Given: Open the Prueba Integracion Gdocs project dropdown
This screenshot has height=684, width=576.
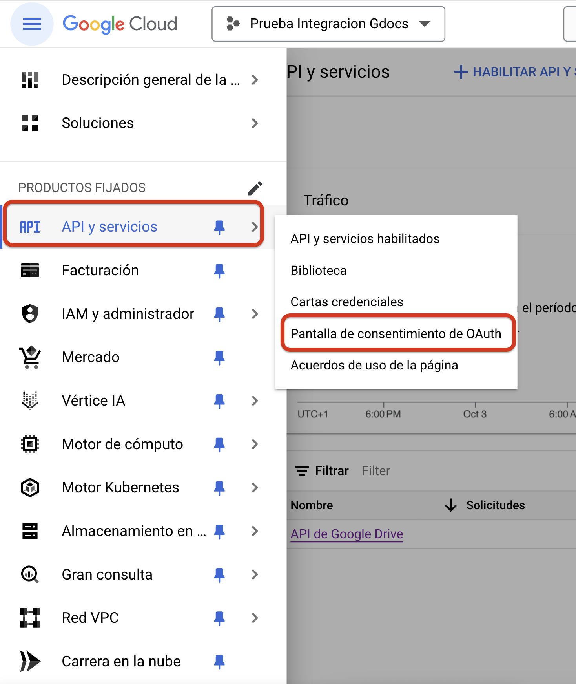Looking at the screenshot, I should click(328, 24).
